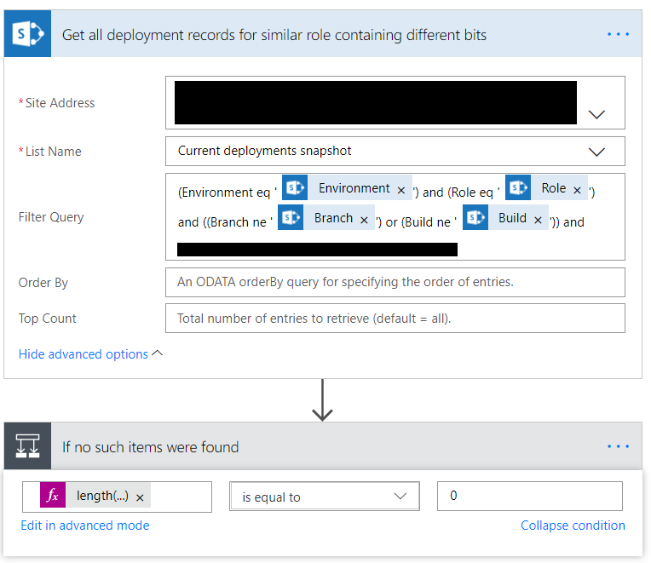651x563 pixels.
Task: Delete the length(...) expression token
Action: [140, 497]
